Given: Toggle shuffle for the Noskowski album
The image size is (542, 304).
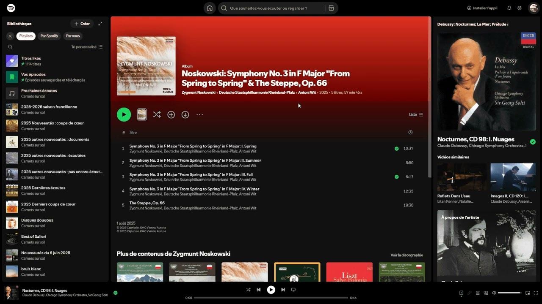Looking at the screenshot, I should coord(157,114).
